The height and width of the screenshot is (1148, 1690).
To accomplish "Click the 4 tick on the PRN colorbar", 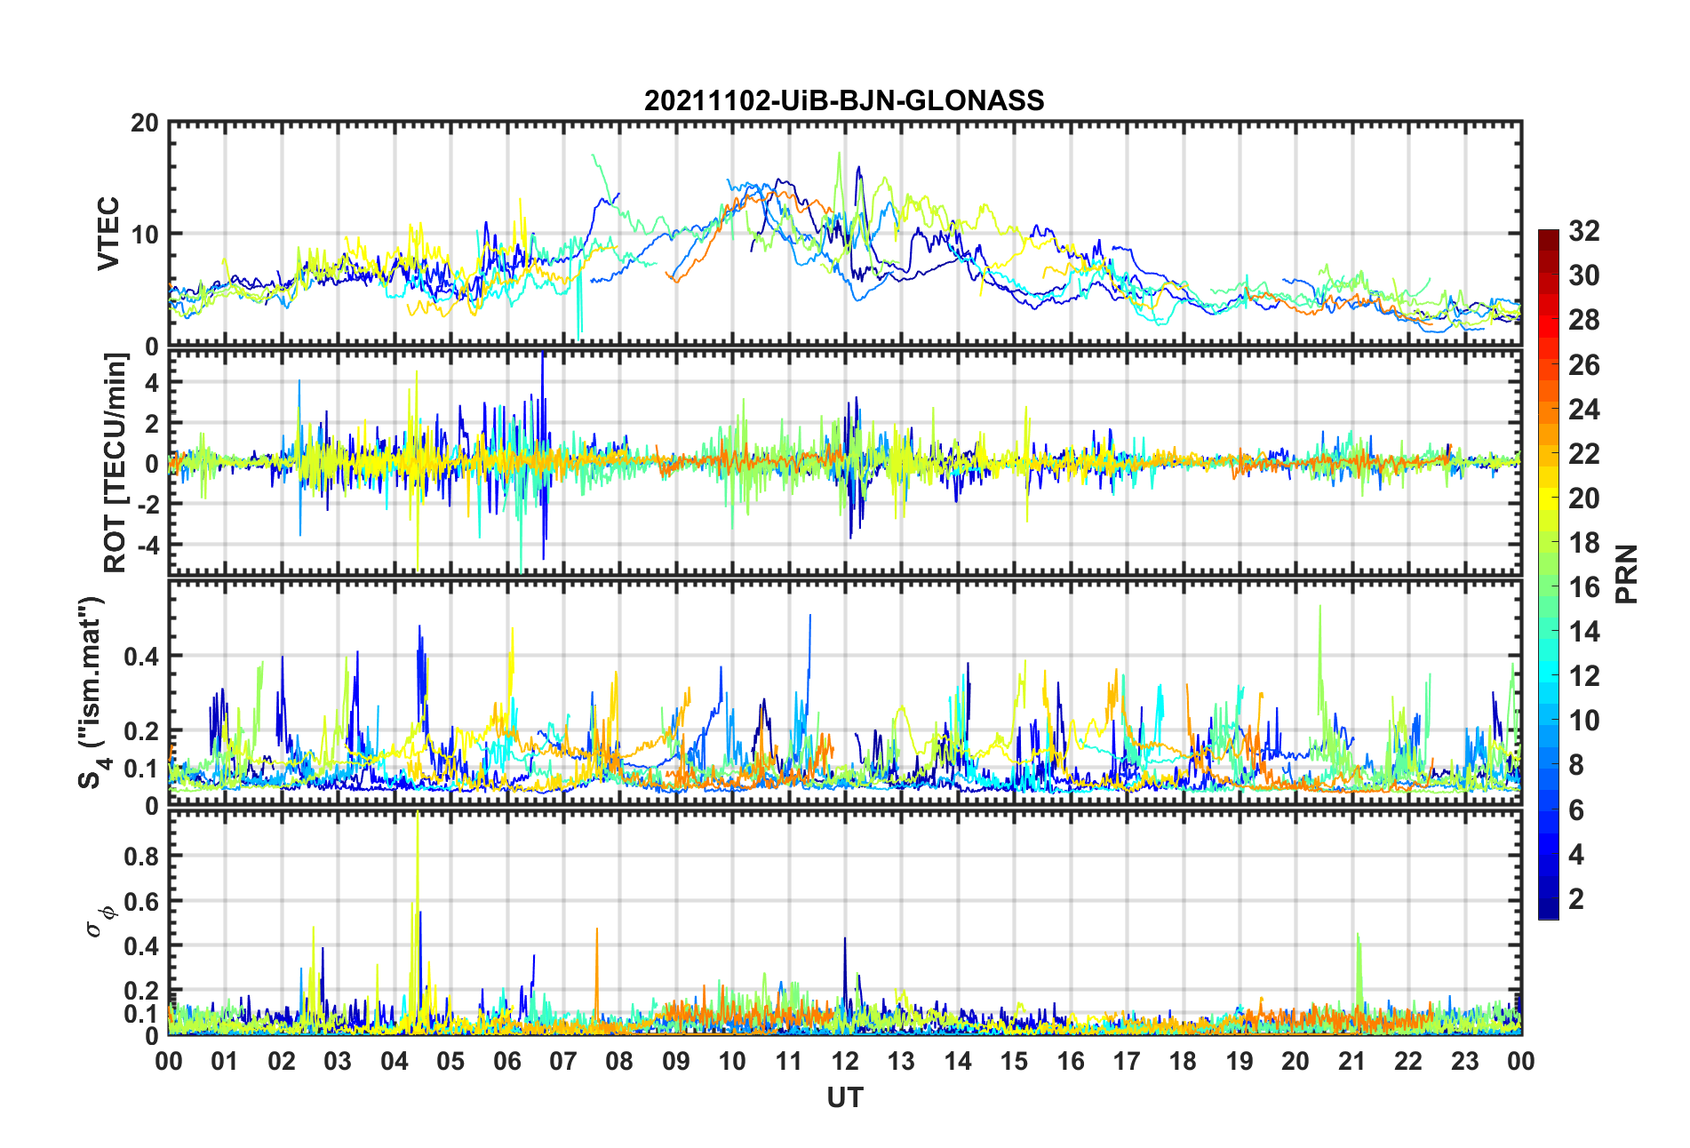I will (1576, 855).
